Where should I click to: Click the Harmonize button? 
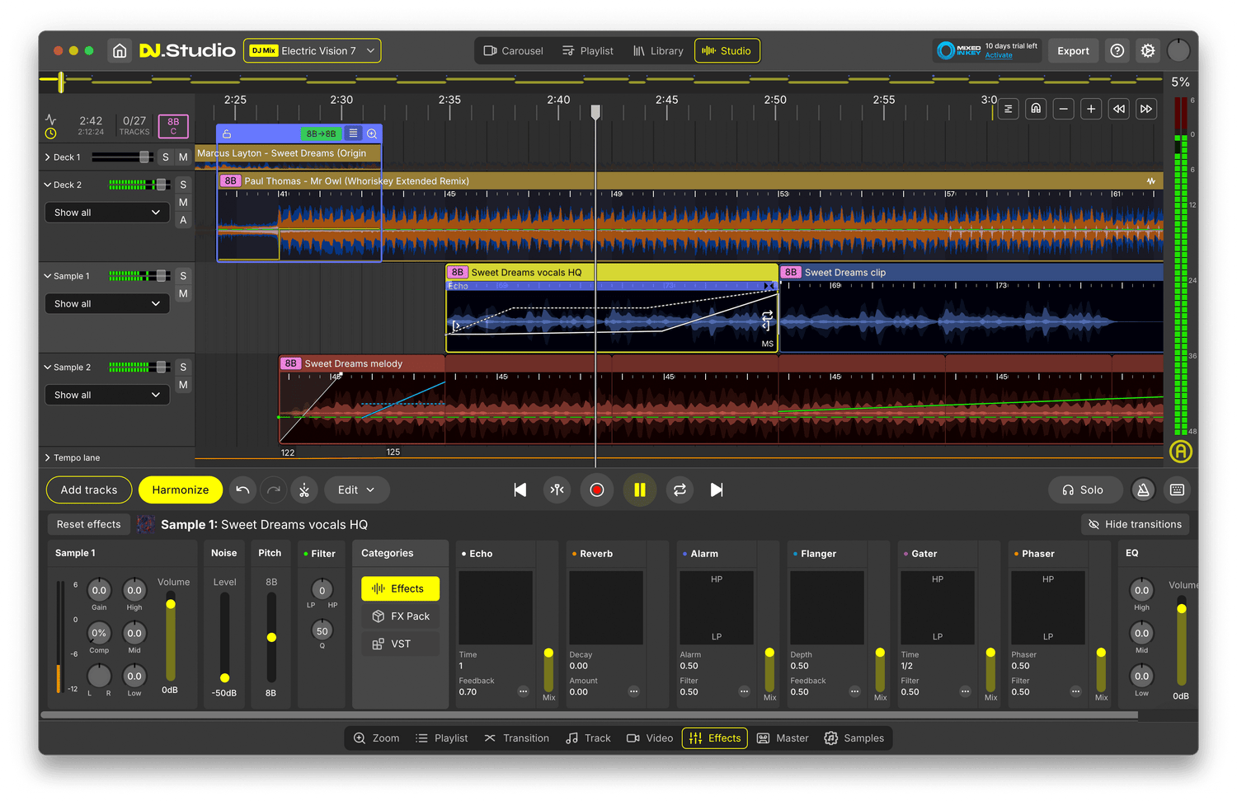coord(180,490)
